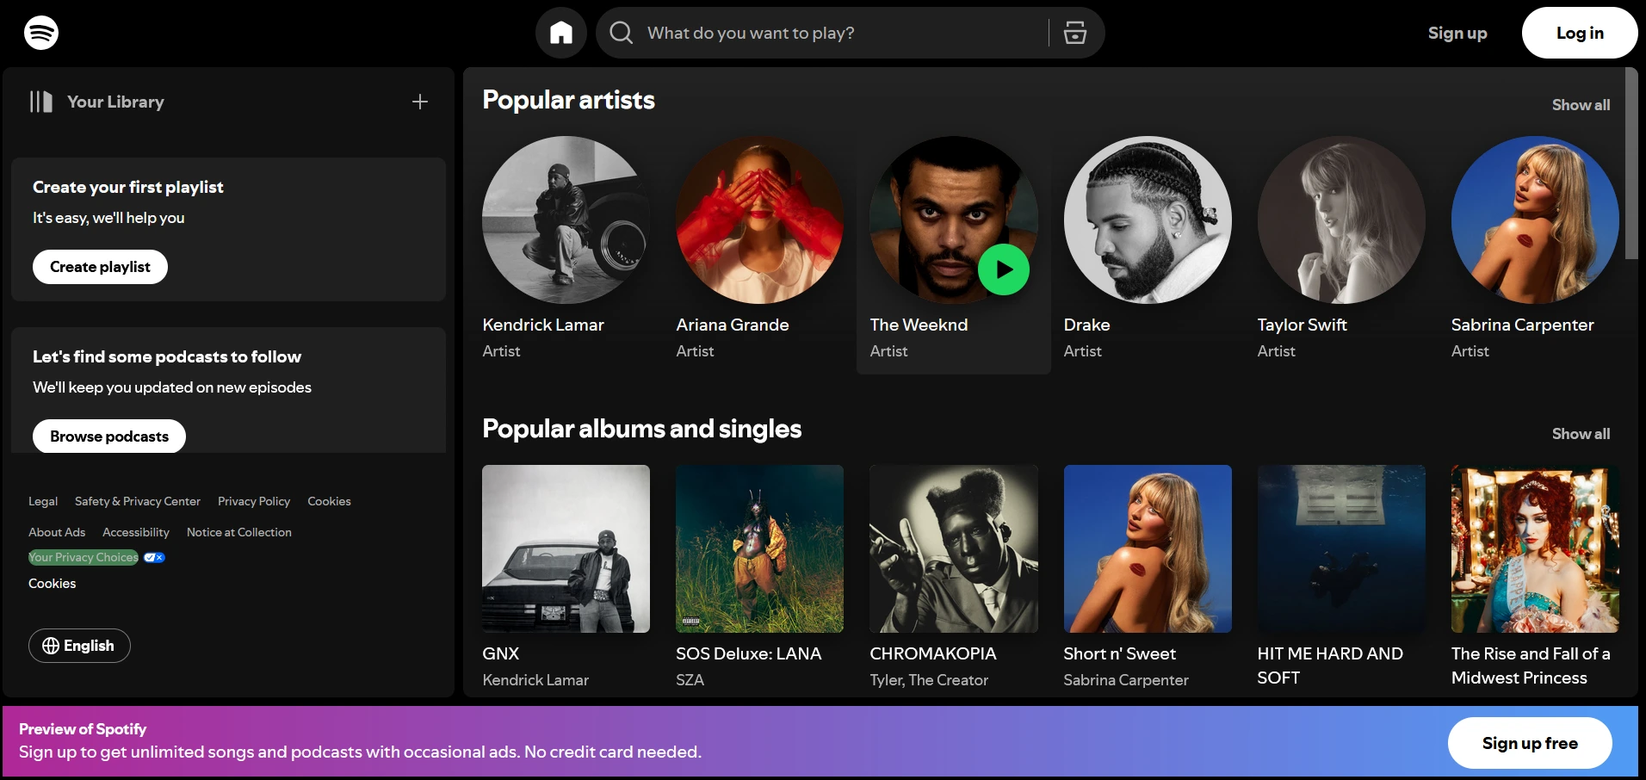The image size is (1646, 780).
Task: Show all Popular albums and singles
Action: pyautogui.click(x=1581, y=434)
